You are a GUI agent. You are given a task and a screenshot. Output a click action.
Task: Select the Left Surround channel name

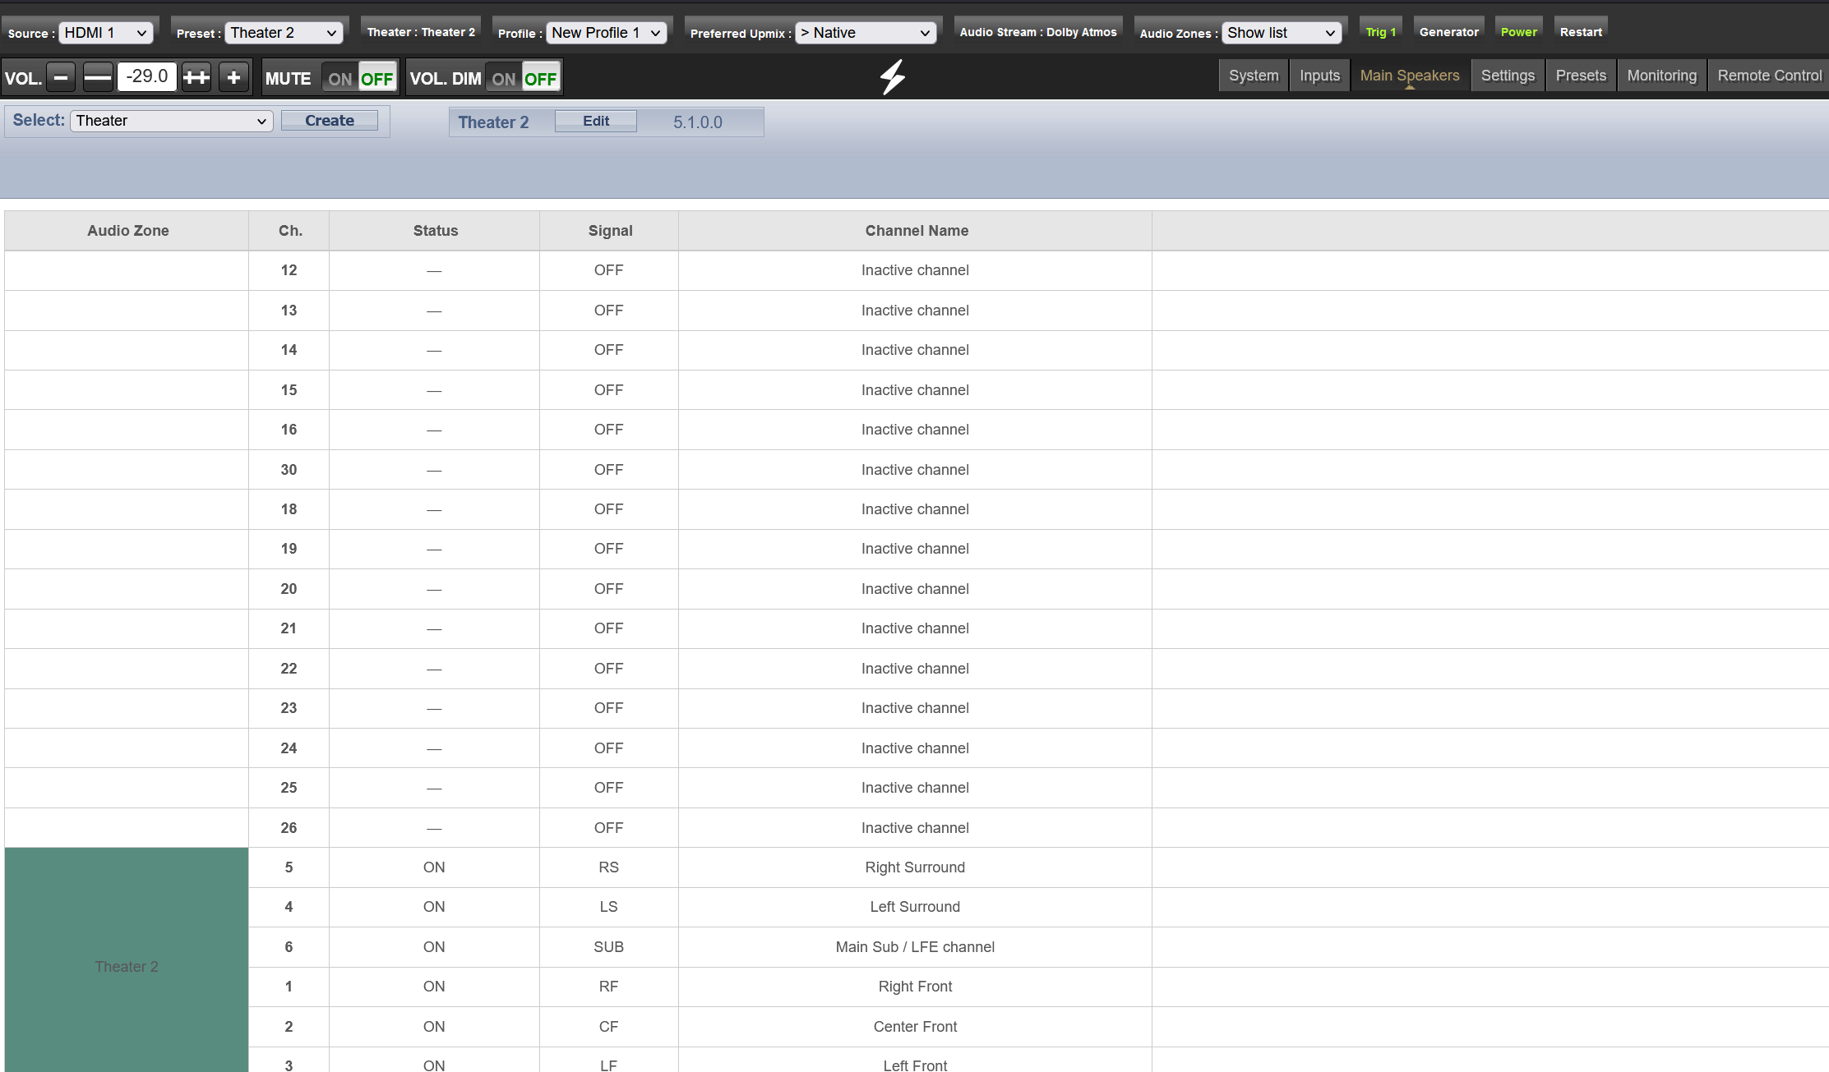915,907
